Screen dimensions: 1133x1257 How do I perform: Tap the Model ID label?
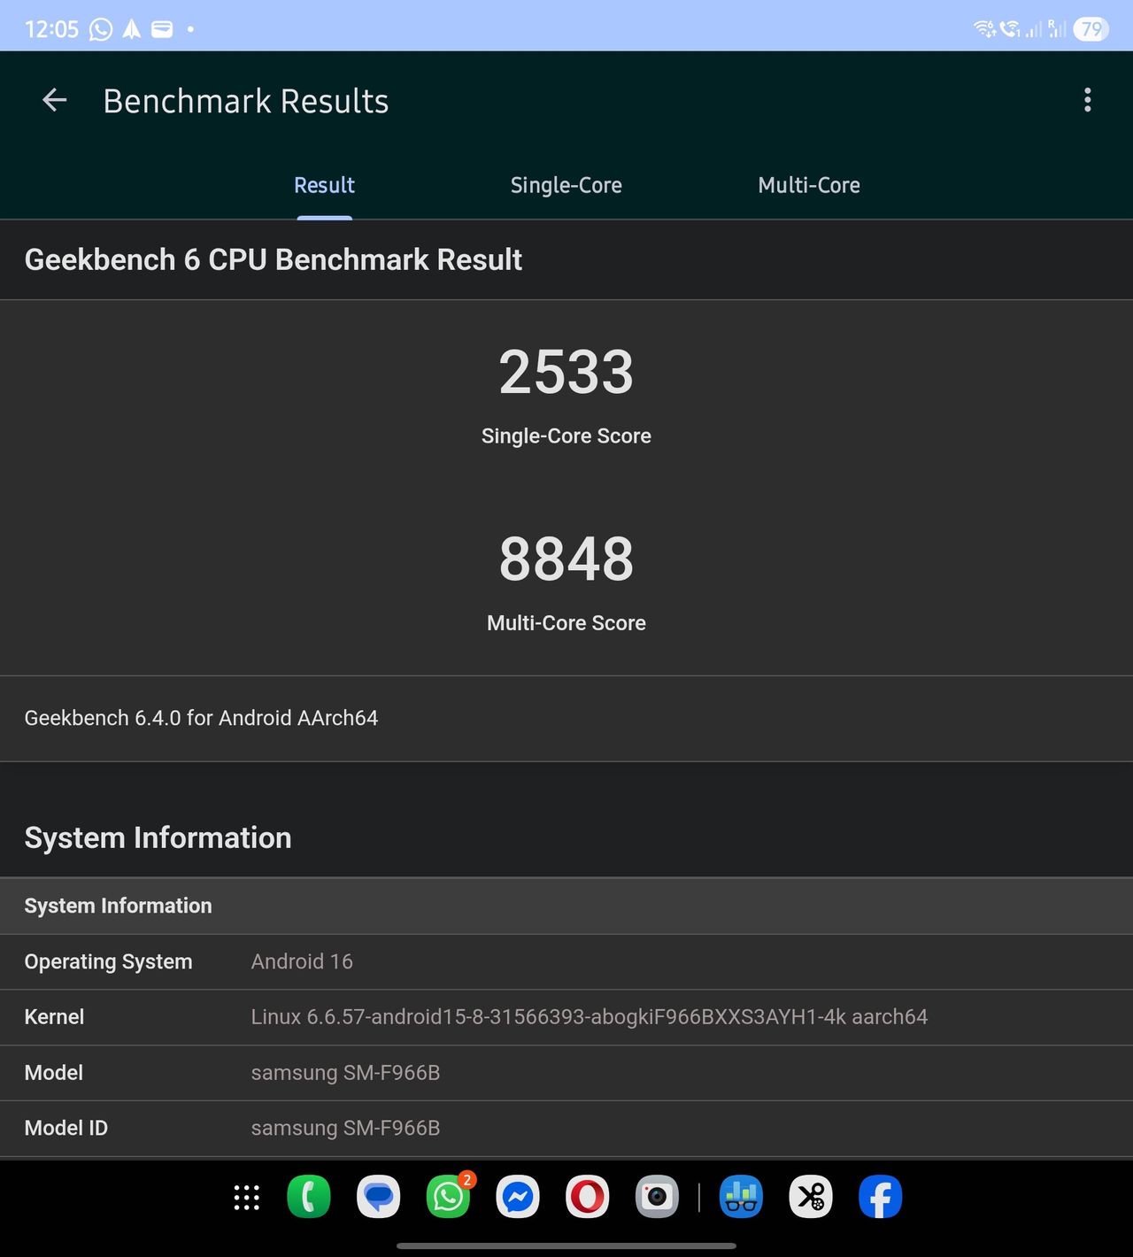tap(66, 1128)
